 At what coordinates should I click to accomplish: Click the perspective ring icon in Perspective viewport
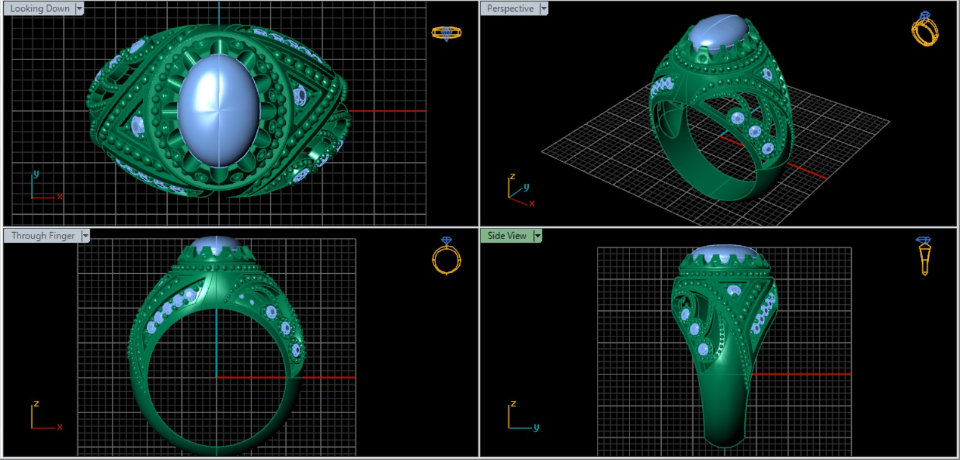pos(925,29)
